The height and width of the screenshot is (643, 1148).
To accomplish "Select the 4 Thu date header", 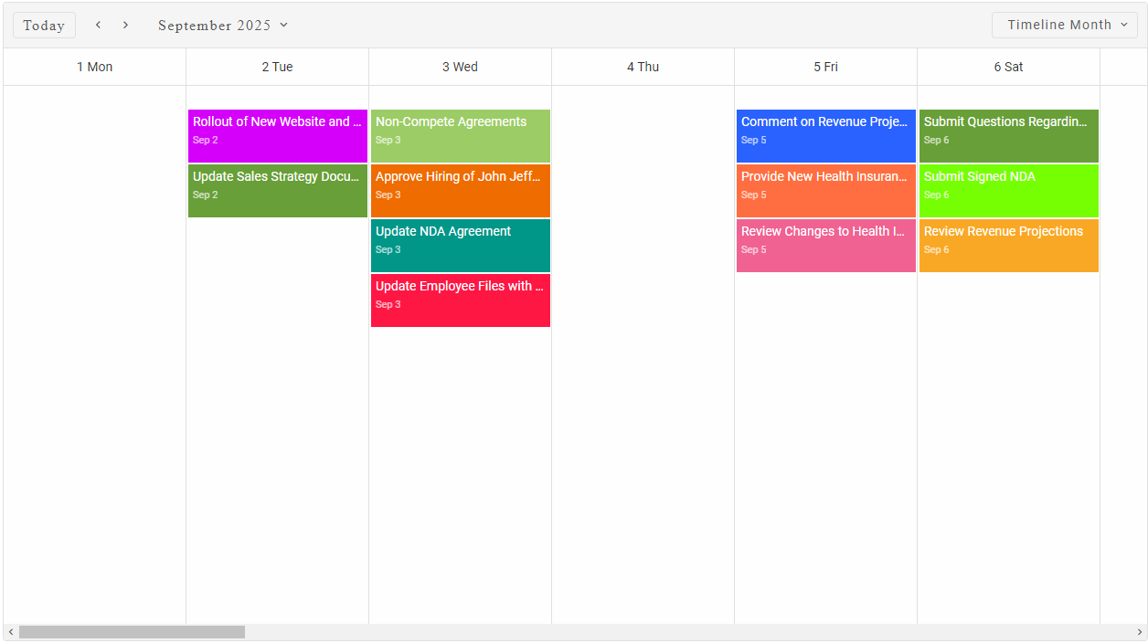I will click(x=643, y=67).
